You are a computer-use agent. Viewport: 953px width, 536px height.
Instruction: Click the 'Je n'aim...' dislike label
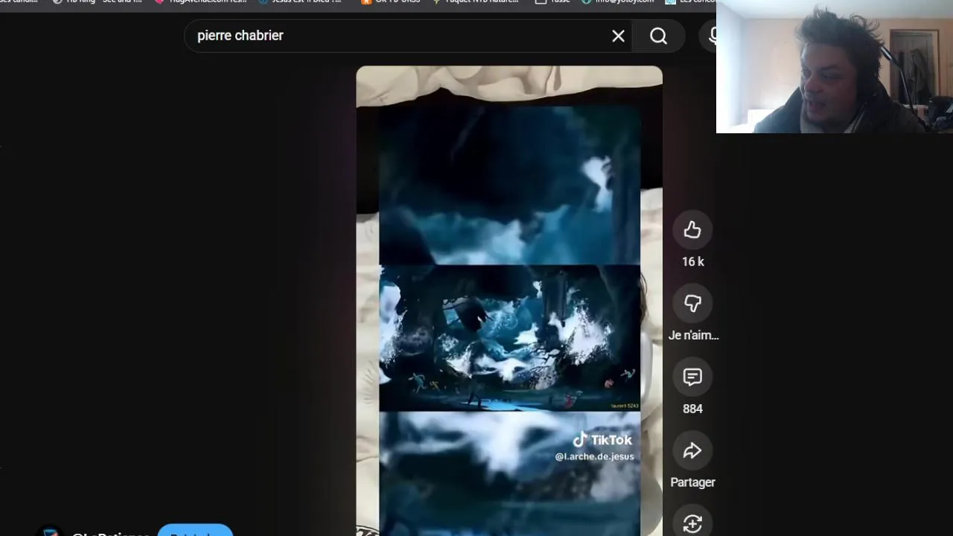[x=693, y=336]
